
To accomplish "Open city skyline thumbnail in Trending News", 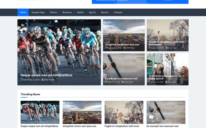I will [82, 112].
